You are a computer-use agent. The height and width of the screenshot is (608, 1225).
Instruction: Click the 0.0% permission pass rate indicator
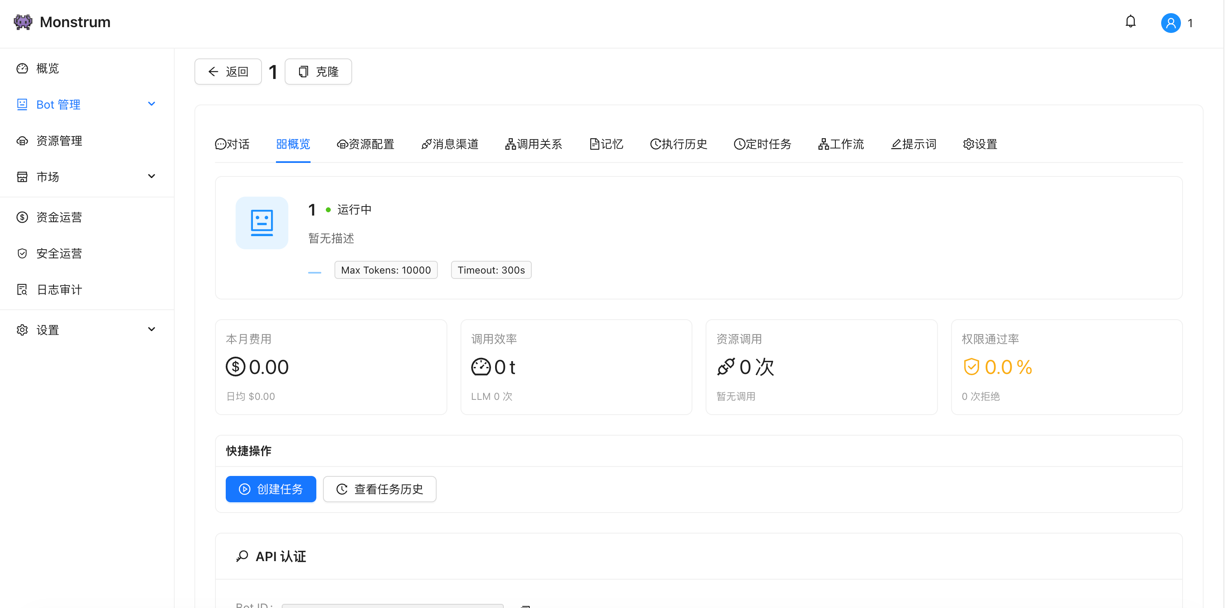(997, 367)
